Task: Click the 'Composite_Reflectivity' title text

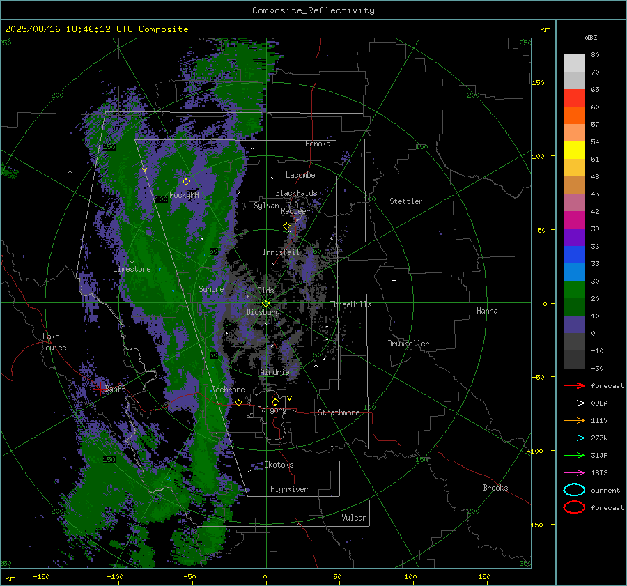Action: tap(313, 10)
